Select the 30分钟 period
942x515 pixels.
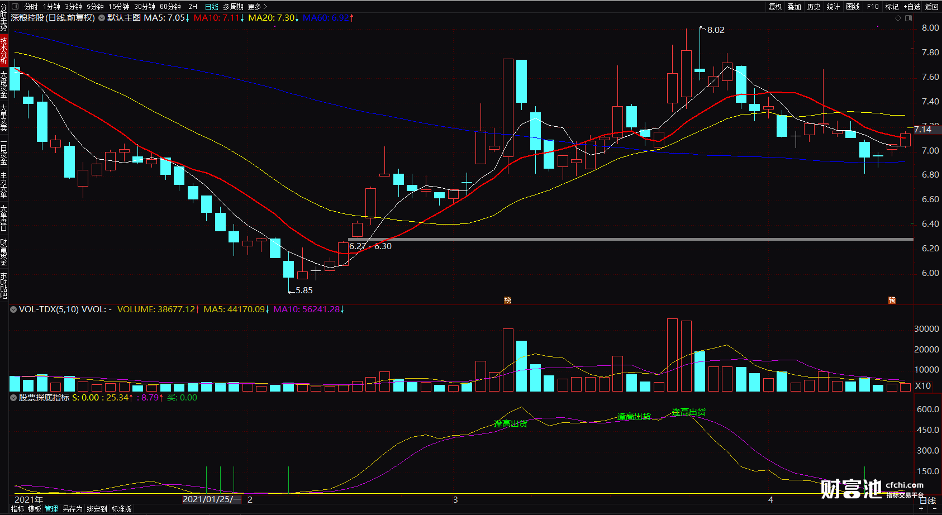[x=145, y=7]
